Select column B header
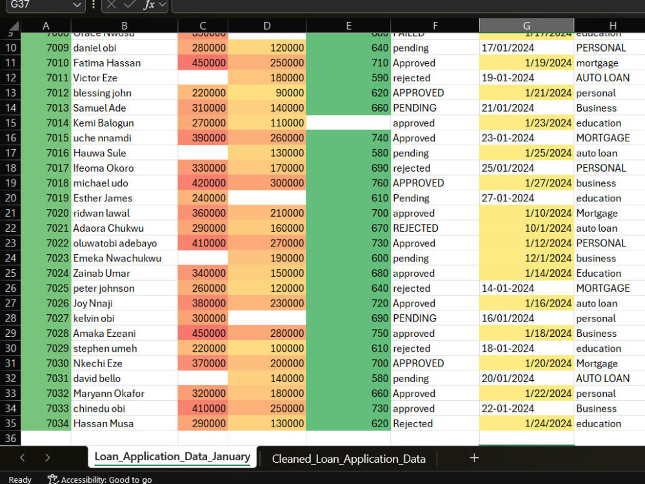Screen dimensions: 645x484 coord(124,26)
